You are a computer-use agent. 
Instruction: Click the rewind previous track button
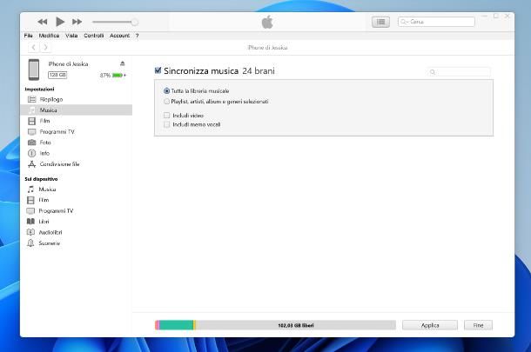(x=43, y=22)
